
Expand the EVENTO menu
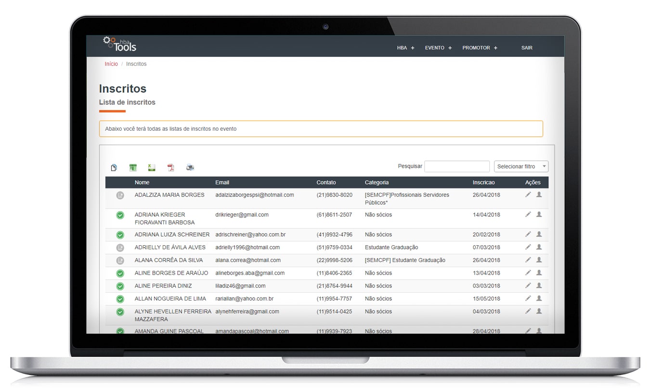click(438, 48)
